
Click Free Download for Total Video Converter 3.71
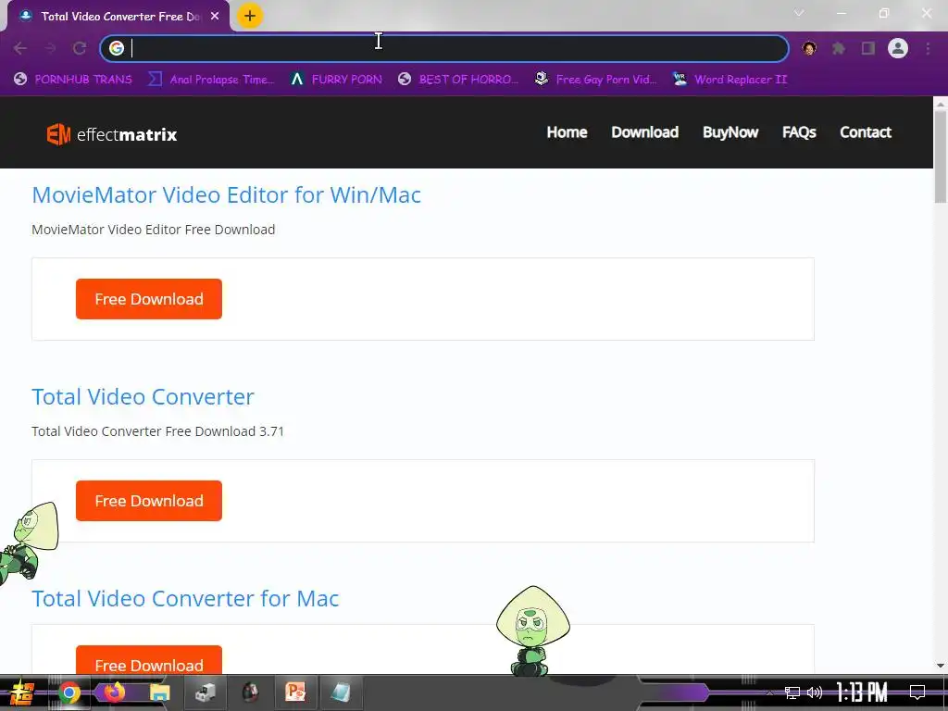tap(149, 501)
